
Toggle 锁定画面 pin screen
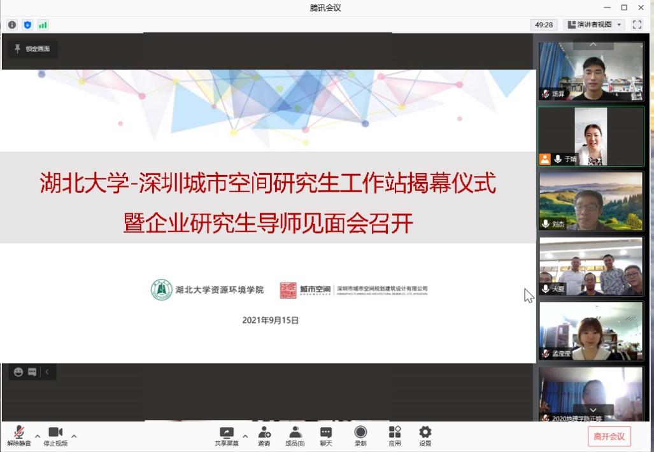[32, 49]
